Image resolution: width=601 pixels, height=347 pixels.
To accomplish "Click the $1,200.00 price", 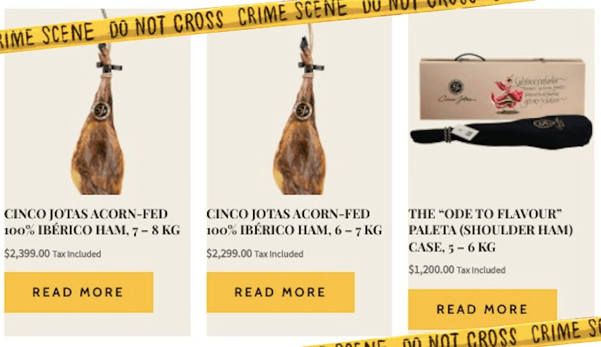I will pyautogui.click(x=431, y=270).
